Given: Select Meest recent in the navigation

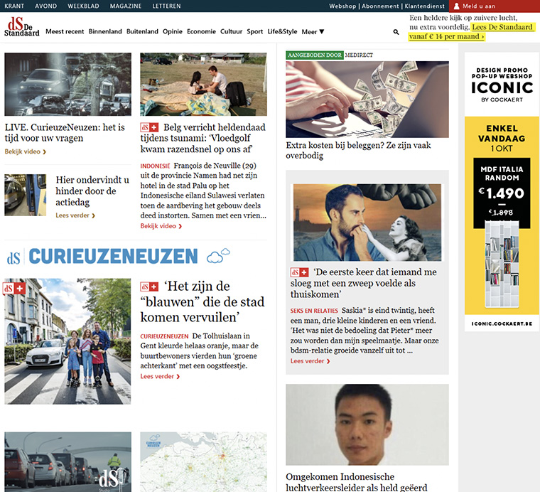Looking at the screenshot, I should point(65,31).
